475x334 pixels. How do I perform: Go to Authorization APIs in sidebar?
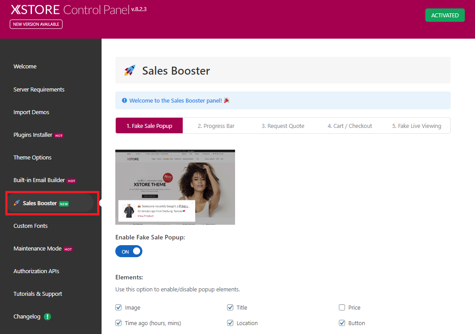(x=36, y=271)
